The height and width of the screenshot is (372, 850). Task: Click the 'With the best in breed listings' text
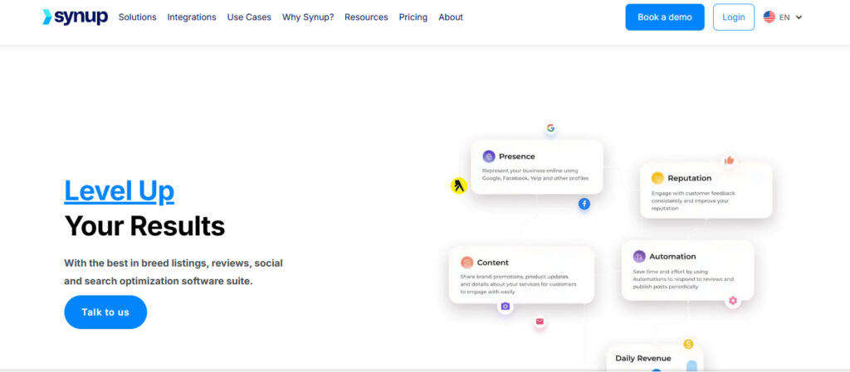tap(173, 272)
